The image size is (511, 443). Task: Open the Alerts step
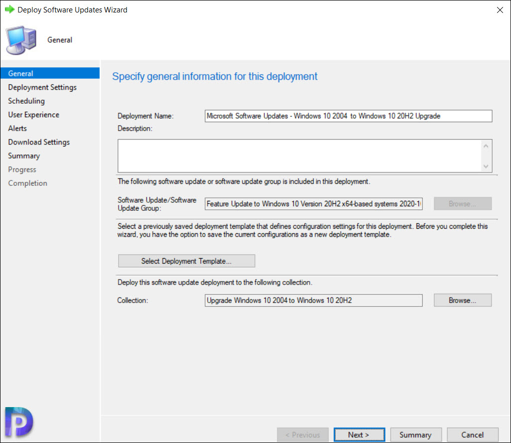pyautogui.click(x=17, y=129)
